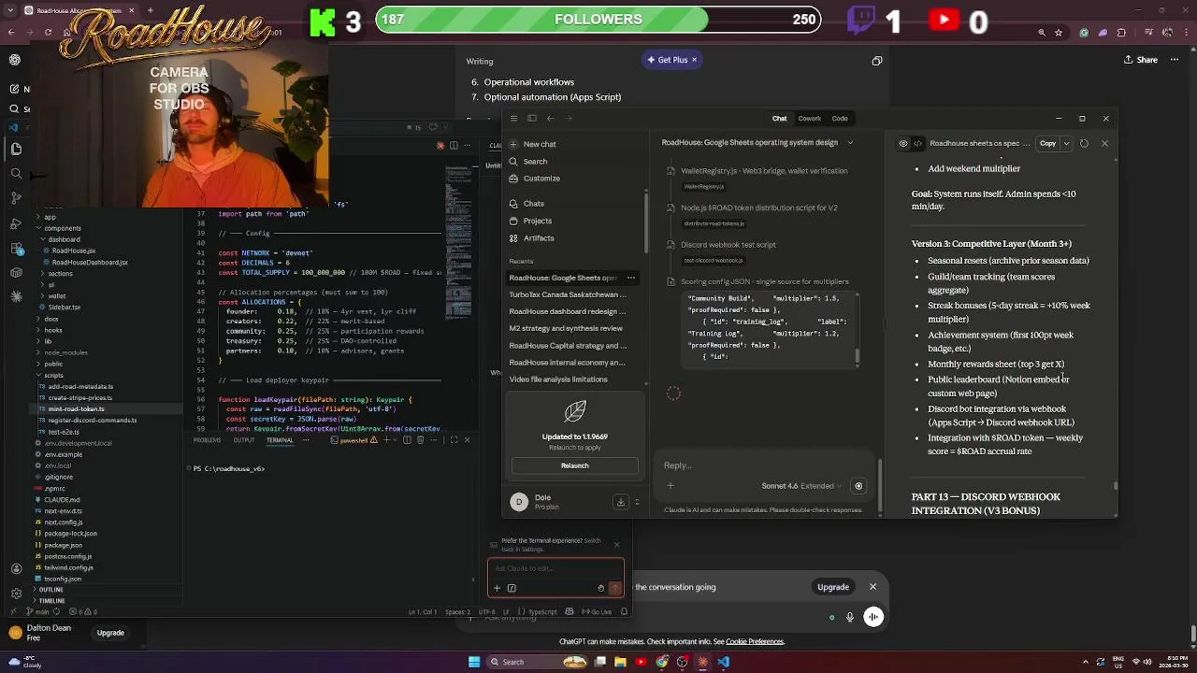Open mint-road-token.ts in explorer
This screenshot has width=1197, height=673.
76,408
